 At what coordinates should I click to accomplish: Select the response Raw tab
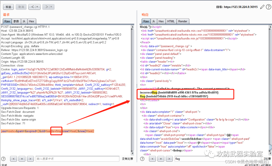point(146,21)
